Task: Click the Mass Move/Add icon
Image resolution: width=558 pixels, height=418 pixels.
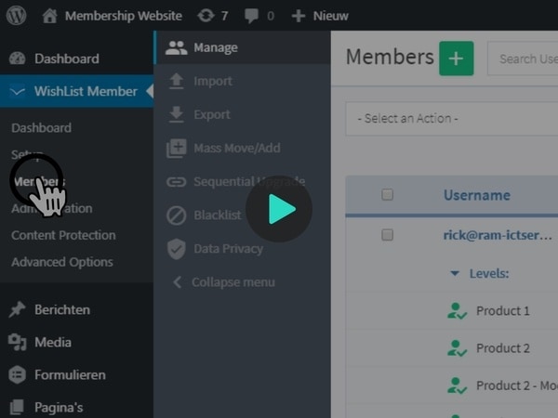Action: [x=176, y=149]
